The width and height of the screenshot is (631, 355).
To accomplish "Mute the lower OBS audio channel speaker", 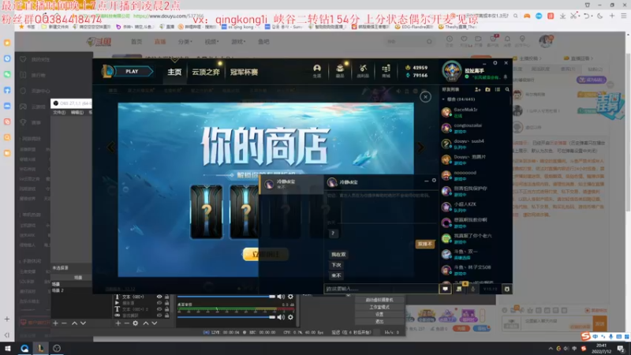I will tap(281, 317).
